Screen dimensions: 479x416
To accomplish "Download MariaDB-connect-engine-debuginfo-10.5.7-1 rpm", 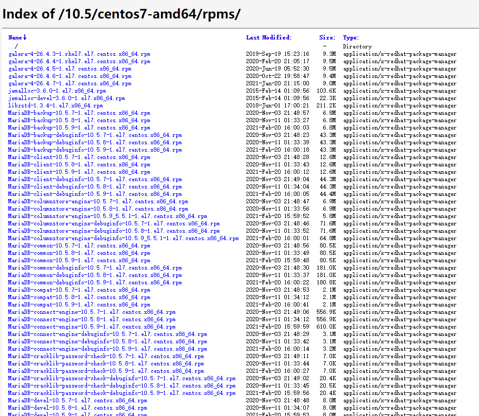I will click(x=107, y=334).
